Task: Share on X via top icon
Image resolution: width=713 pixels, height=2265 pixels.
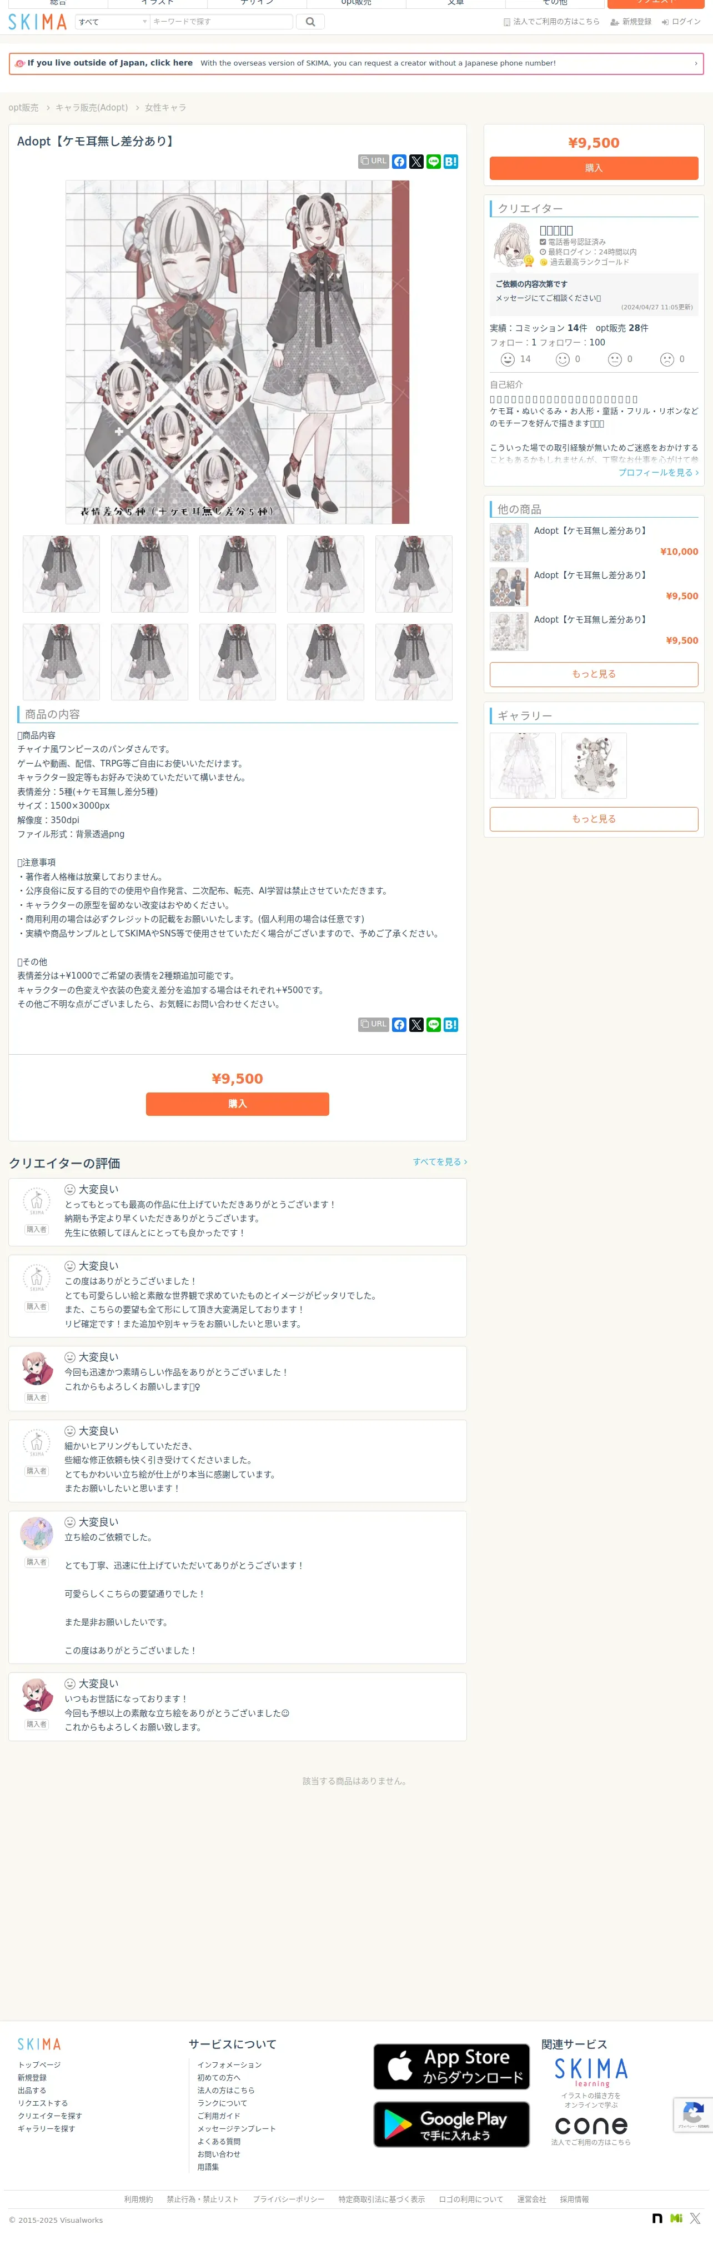Action: [x=416, y=162]
